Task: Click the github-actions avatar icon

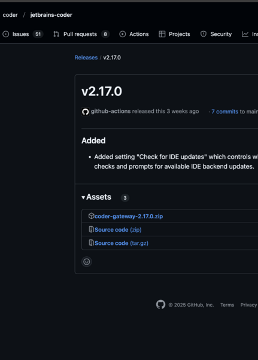Action: [86, 112]
